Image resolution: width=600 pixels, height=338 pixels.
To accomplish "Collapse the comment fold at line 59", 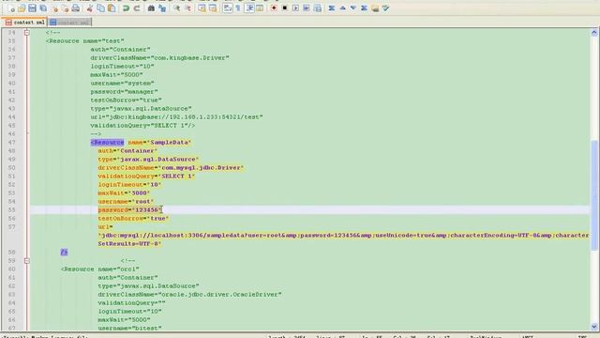I will pos(27,261).
